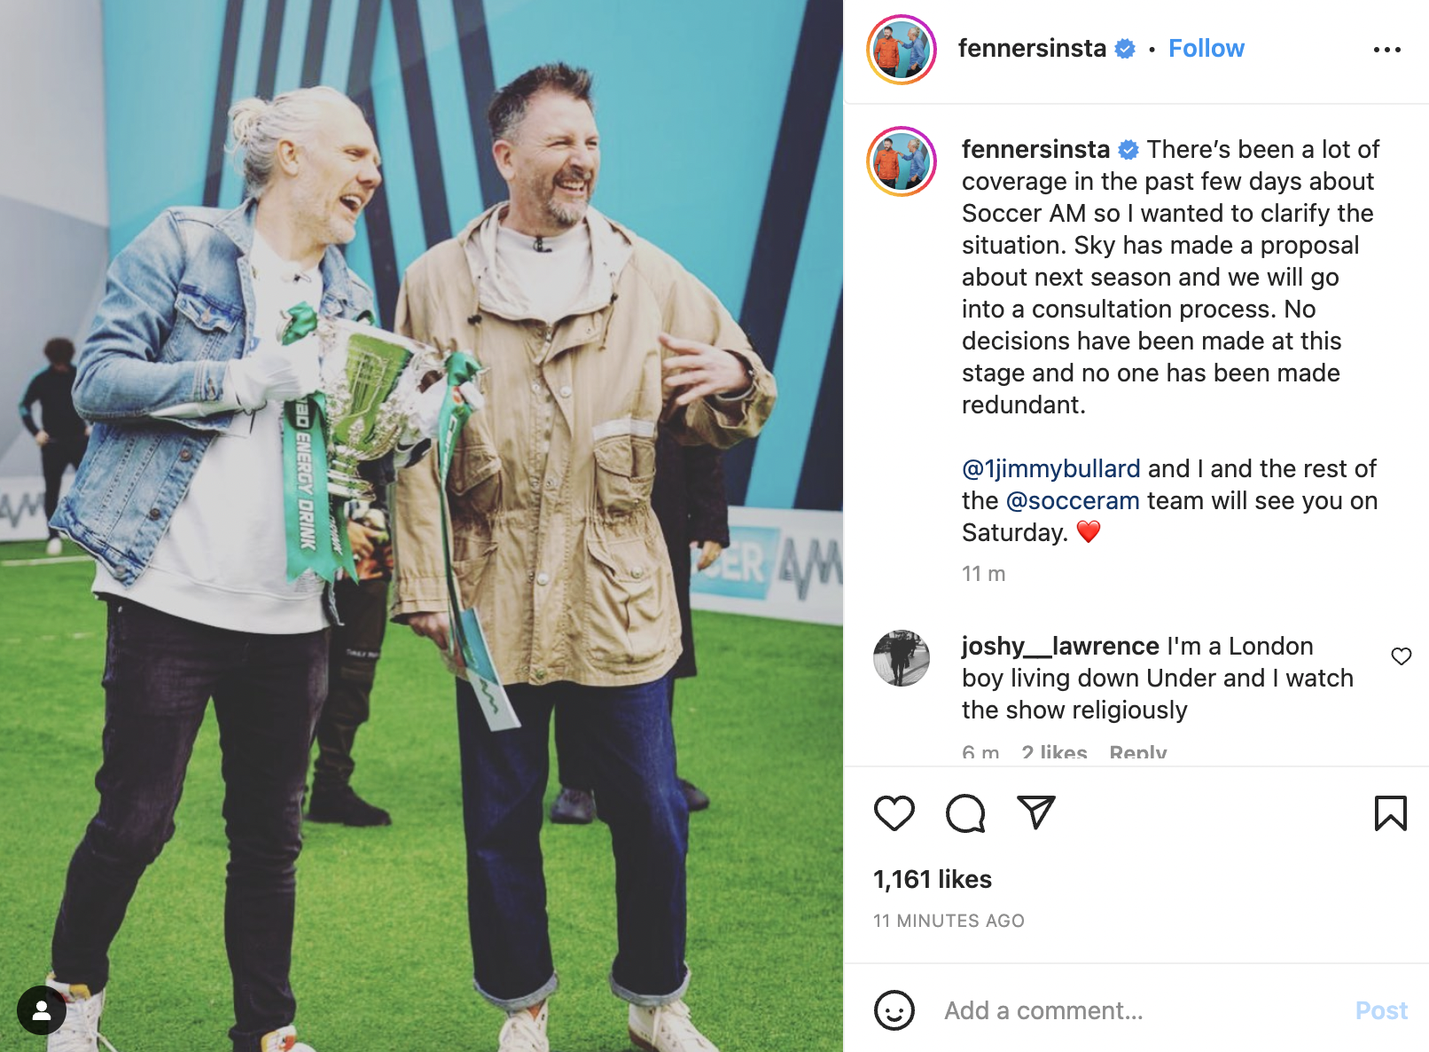Like joshy__lawrence's comment with the small heart
1429x1052 pixels.
click(1401, 656)
